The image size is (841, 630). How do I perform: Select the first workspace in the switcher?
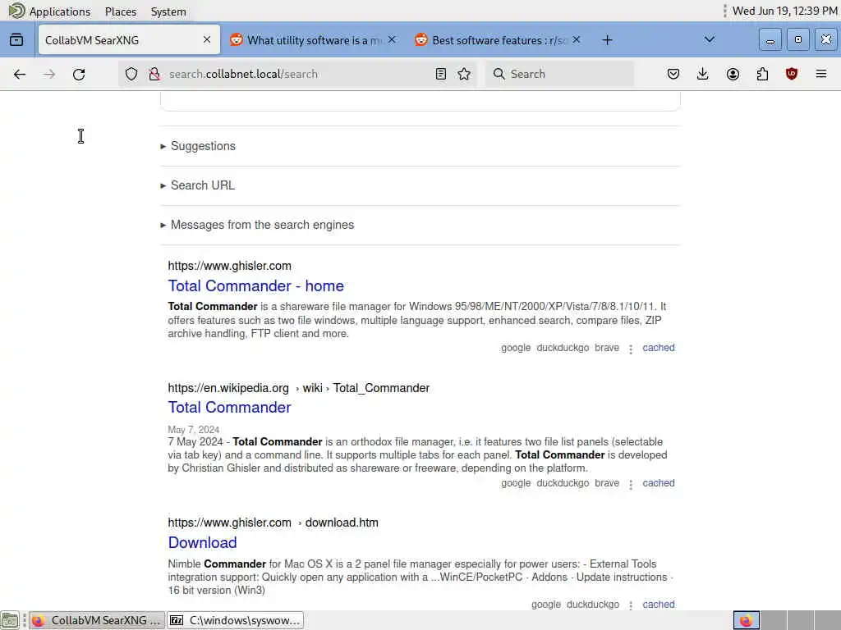(x=746, y=620)
